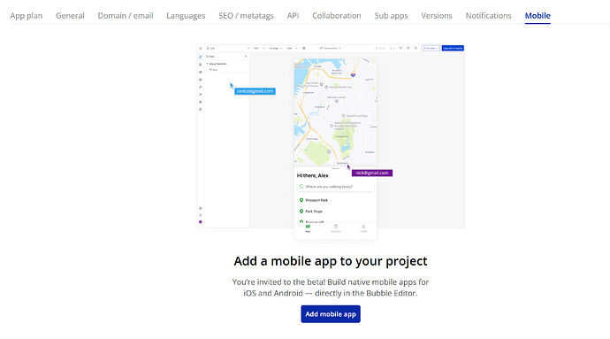Select the Mobile tab

538,16
